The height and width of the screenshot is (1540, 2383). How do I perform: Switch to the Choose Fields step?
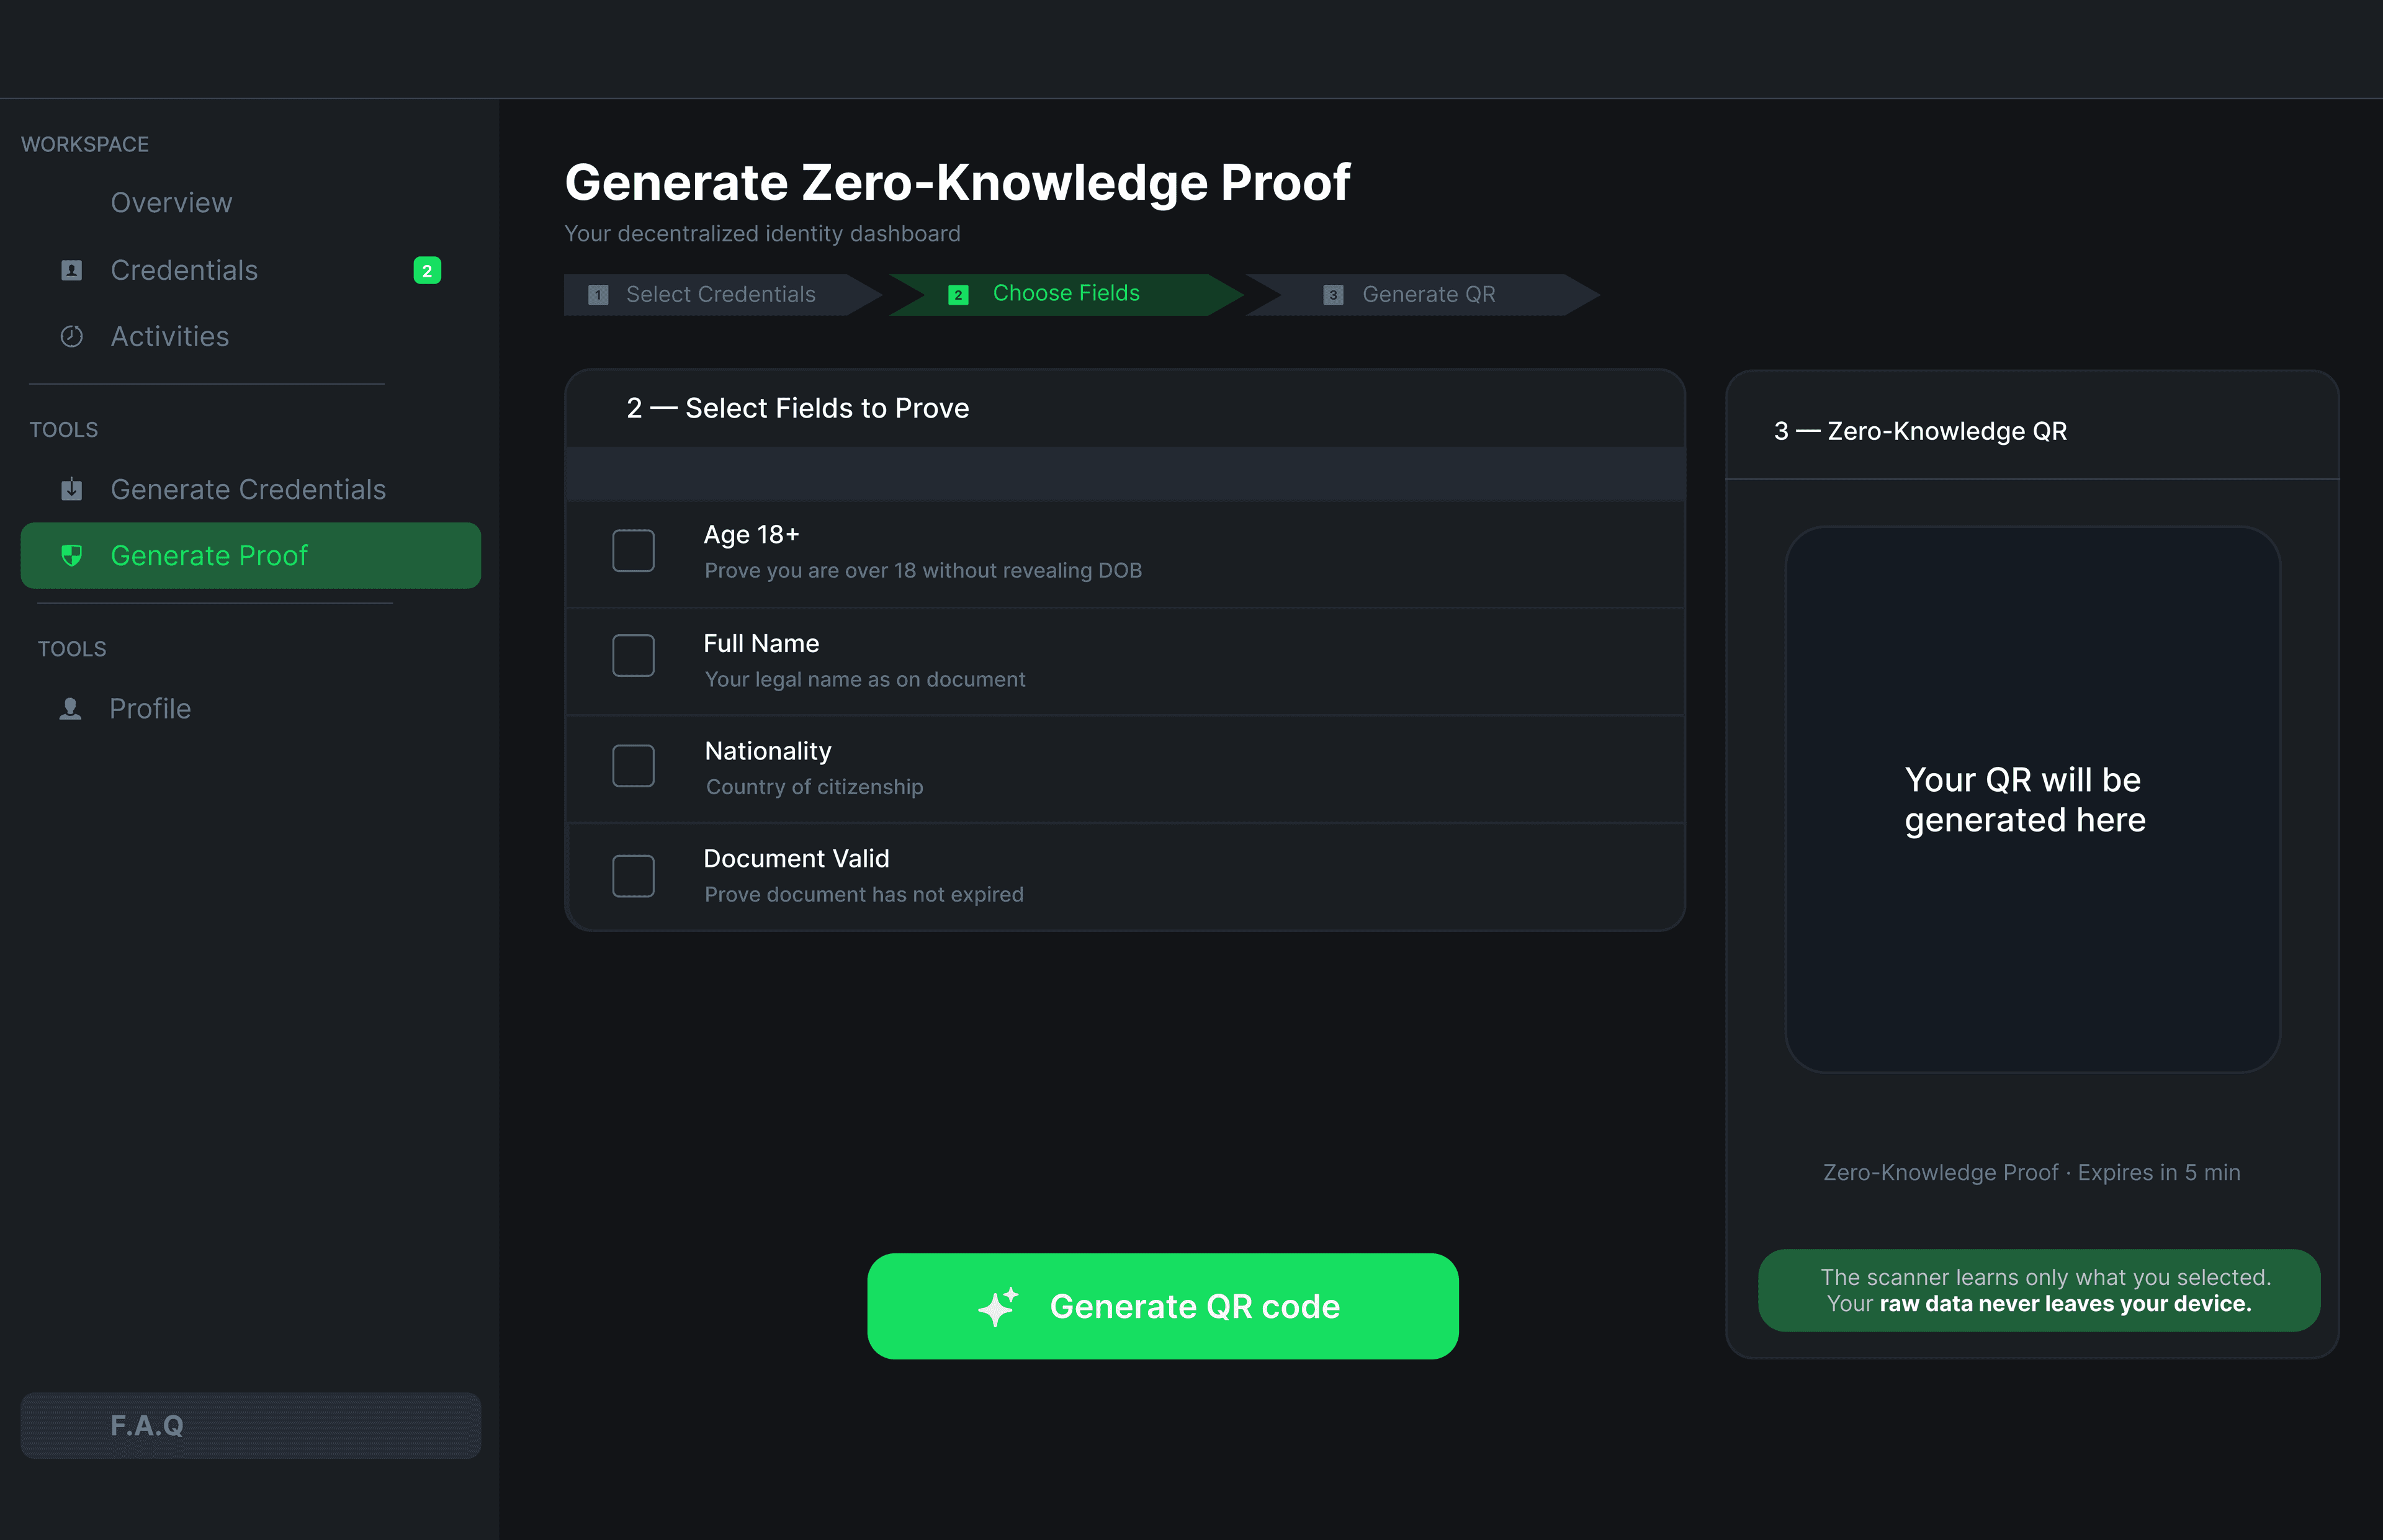(x=1066, y=295)
